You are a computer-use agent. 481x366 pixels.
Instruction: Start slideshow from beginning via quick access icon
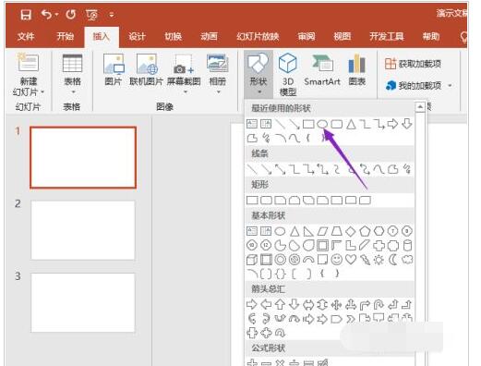pos(92,15)
